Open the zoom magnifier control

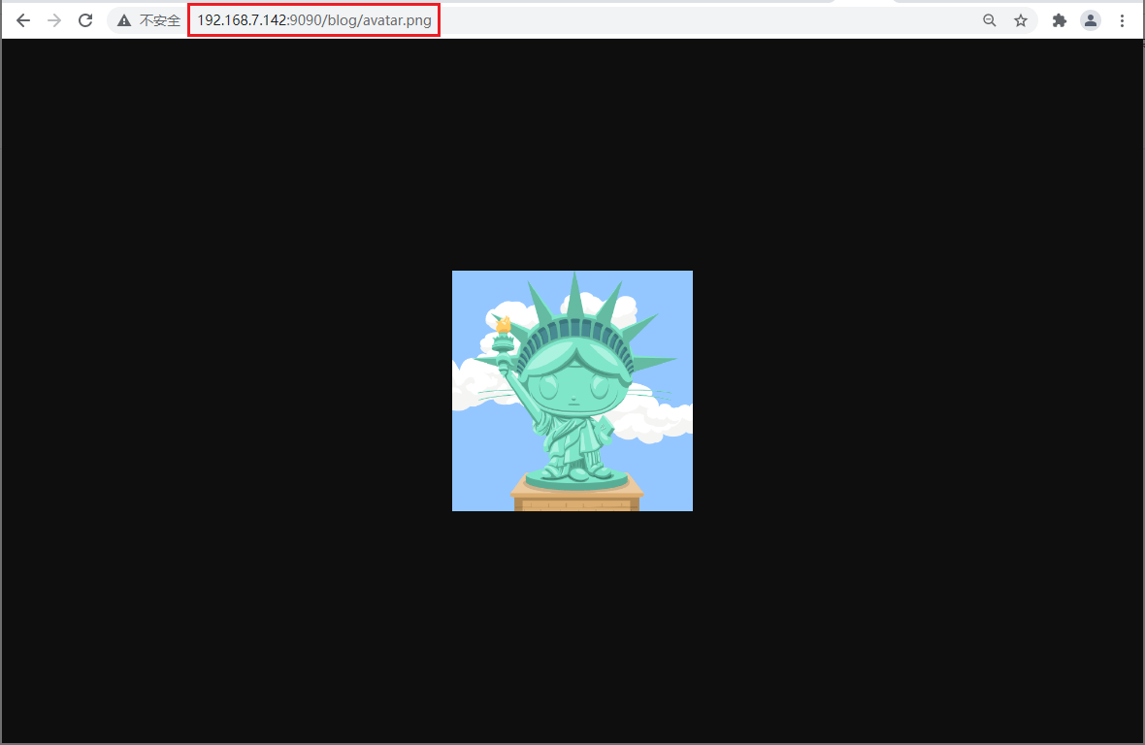(x=990, y=20)
